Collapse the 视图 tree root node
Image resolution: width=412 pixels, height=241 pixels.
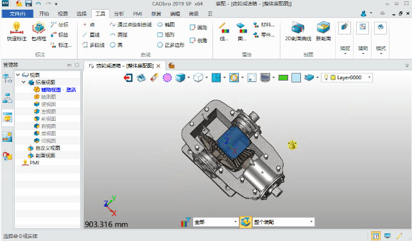[x=18, y=75]
